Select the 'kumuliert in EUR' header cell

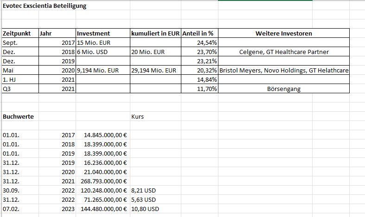tap(155, 33)
